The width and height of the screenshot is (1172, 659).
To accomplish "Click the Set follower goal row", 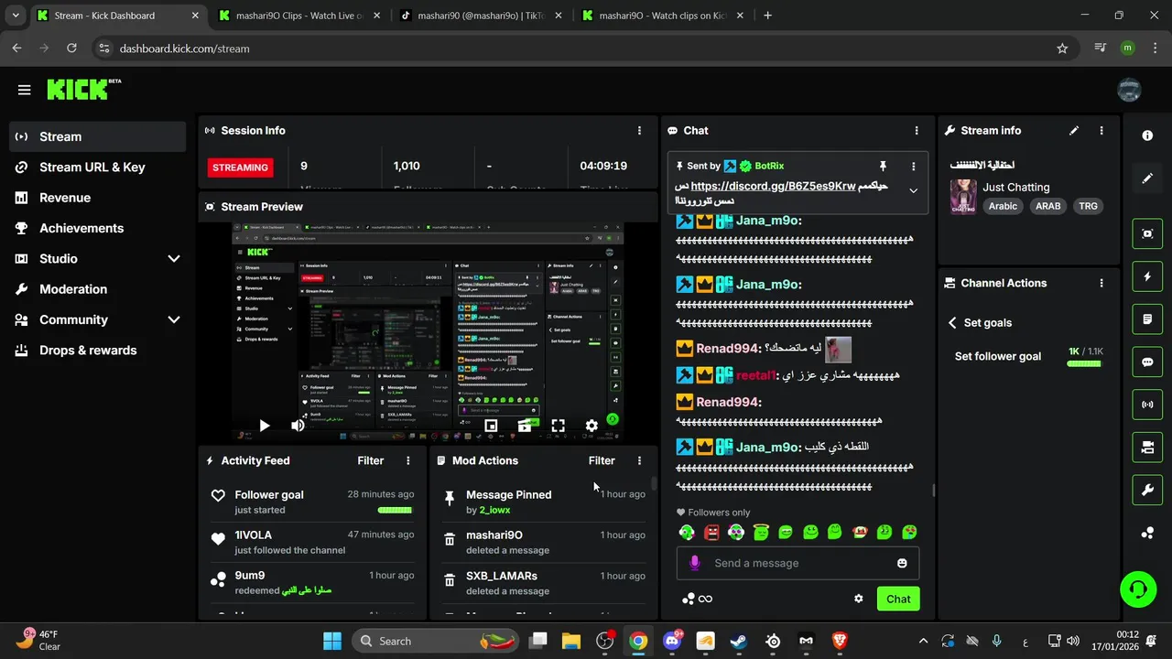I will 1028,357.
